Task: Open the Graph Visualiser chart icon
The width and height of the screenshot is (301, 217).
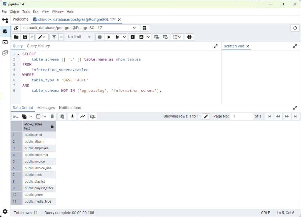Action: pos(83,117)
